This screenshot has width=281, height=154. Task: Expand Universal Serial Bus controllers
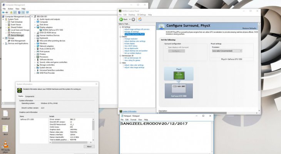(x=35, y=70)
